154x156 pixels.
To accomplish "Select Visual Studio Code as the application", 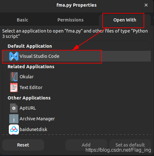I will [x=77, y=56].
